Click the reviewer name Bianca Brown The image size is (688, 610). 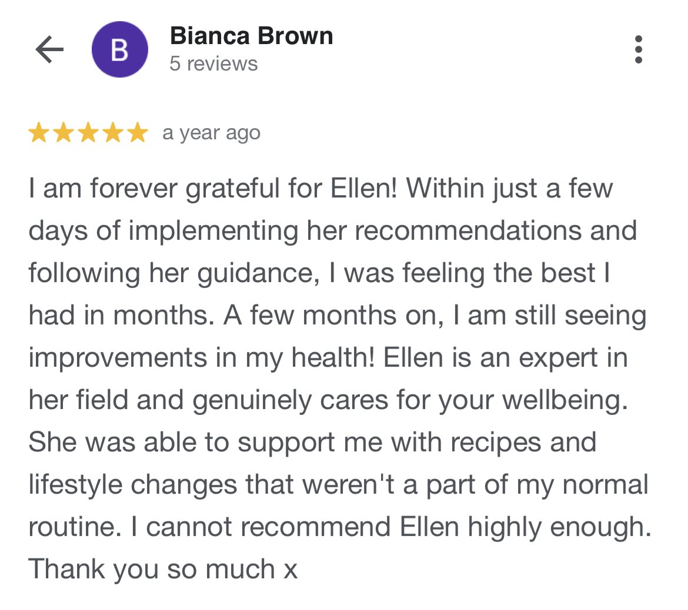252,35
